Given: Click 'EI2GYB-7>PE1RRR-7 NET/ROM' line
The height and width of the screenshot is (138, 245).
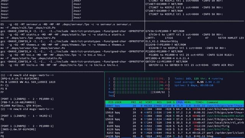Looking at the screenshot, I should pos(166,45).
